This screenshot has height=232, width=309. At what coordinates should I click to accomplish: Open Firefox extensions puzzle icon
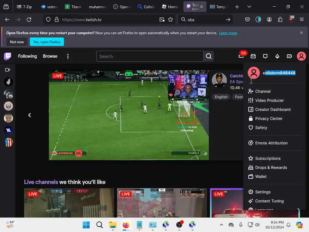click(x=280, y=20)
